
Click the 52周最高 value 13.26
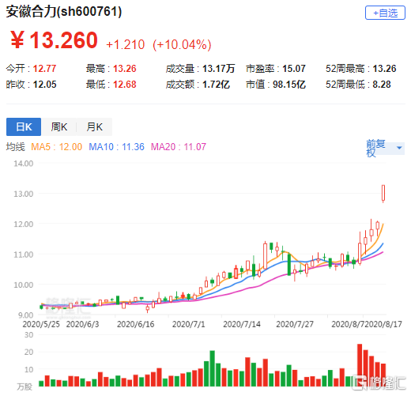(x=384, y=69)
